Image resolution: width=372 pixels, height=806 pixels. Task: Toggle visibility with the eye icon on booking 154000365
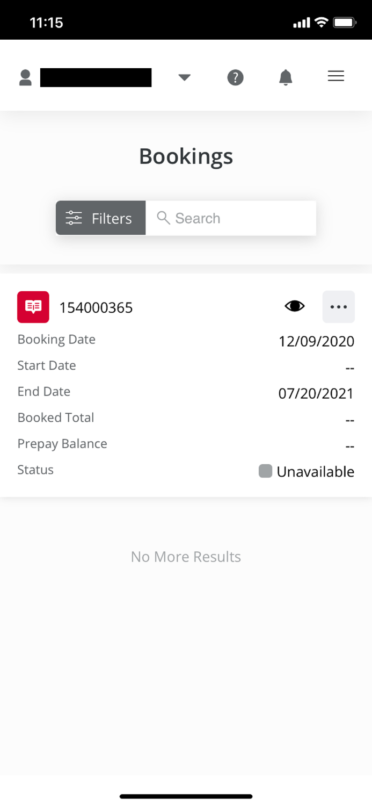pyautogui.click(x=295, y=305)
